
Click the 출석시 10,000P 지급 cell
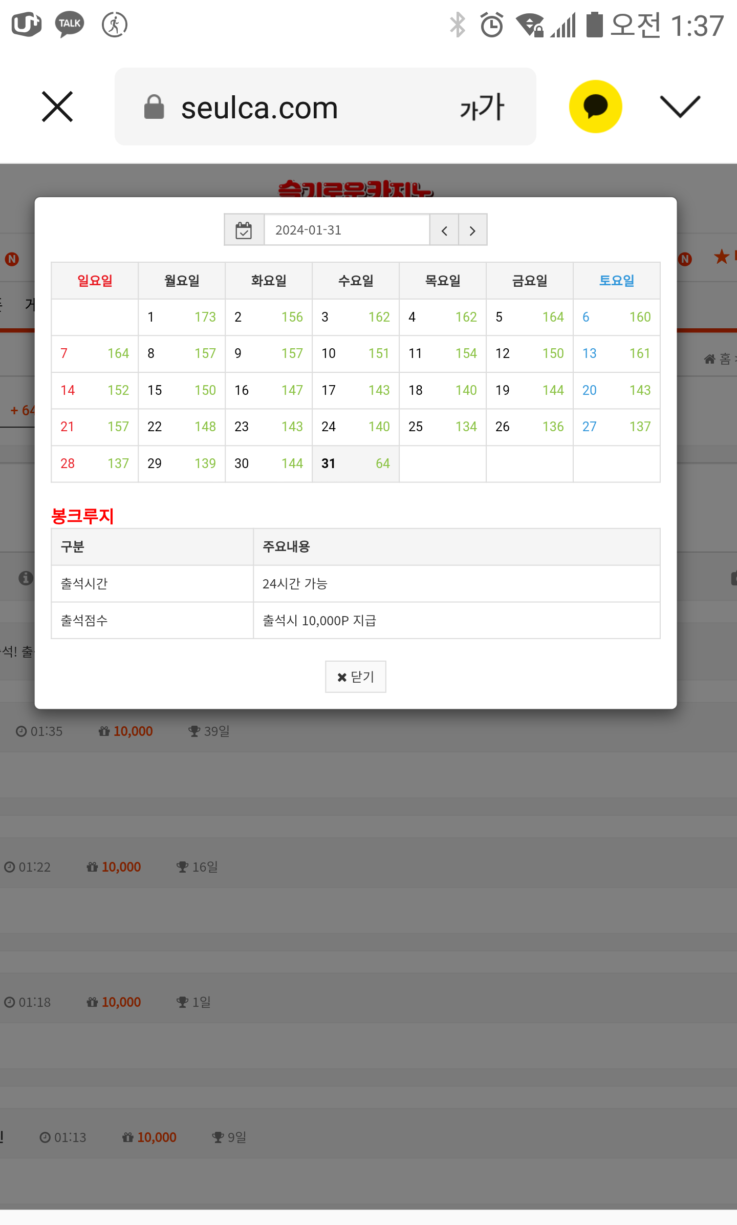coord(457,621)
